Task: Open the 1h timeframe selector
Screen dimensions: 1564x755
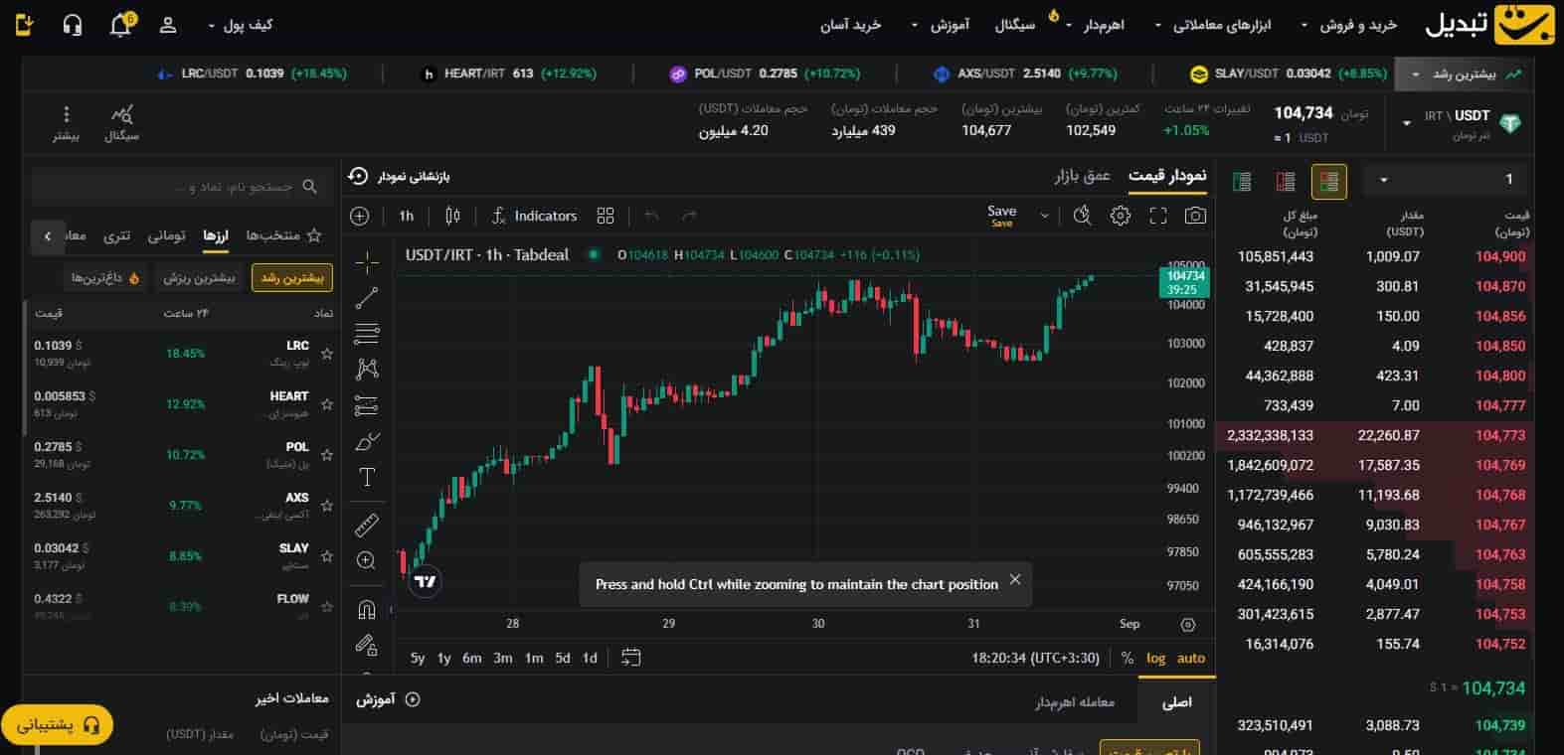Action: pyautogui.click(x=407, y=216)
